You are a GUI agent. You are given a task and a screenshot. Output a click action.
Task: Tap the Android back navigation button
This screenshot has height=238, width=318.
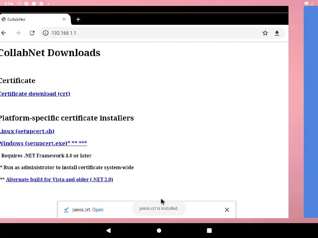108,231
